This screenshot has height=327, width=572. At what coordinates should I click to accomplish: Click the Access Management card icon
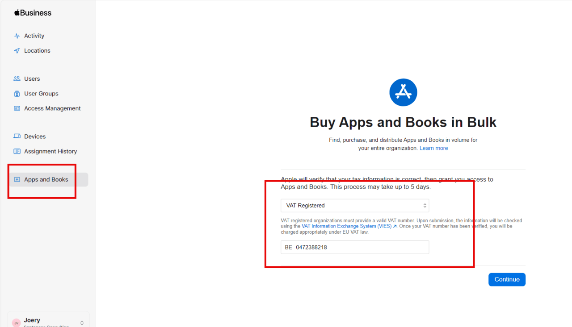[17, 108]
